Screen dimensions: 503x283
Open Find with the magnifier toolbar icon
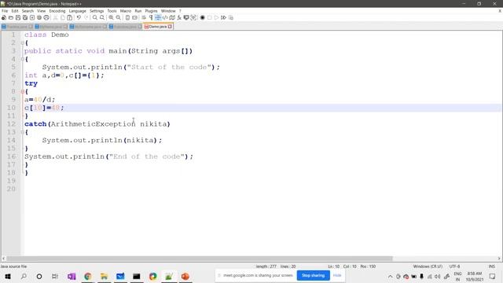click(x=95, y=17)
